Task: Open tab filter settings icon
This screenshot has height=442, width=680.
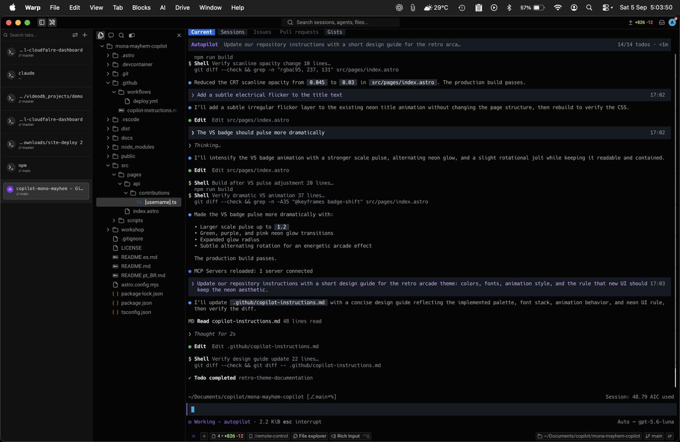Action: click(75, 35)
